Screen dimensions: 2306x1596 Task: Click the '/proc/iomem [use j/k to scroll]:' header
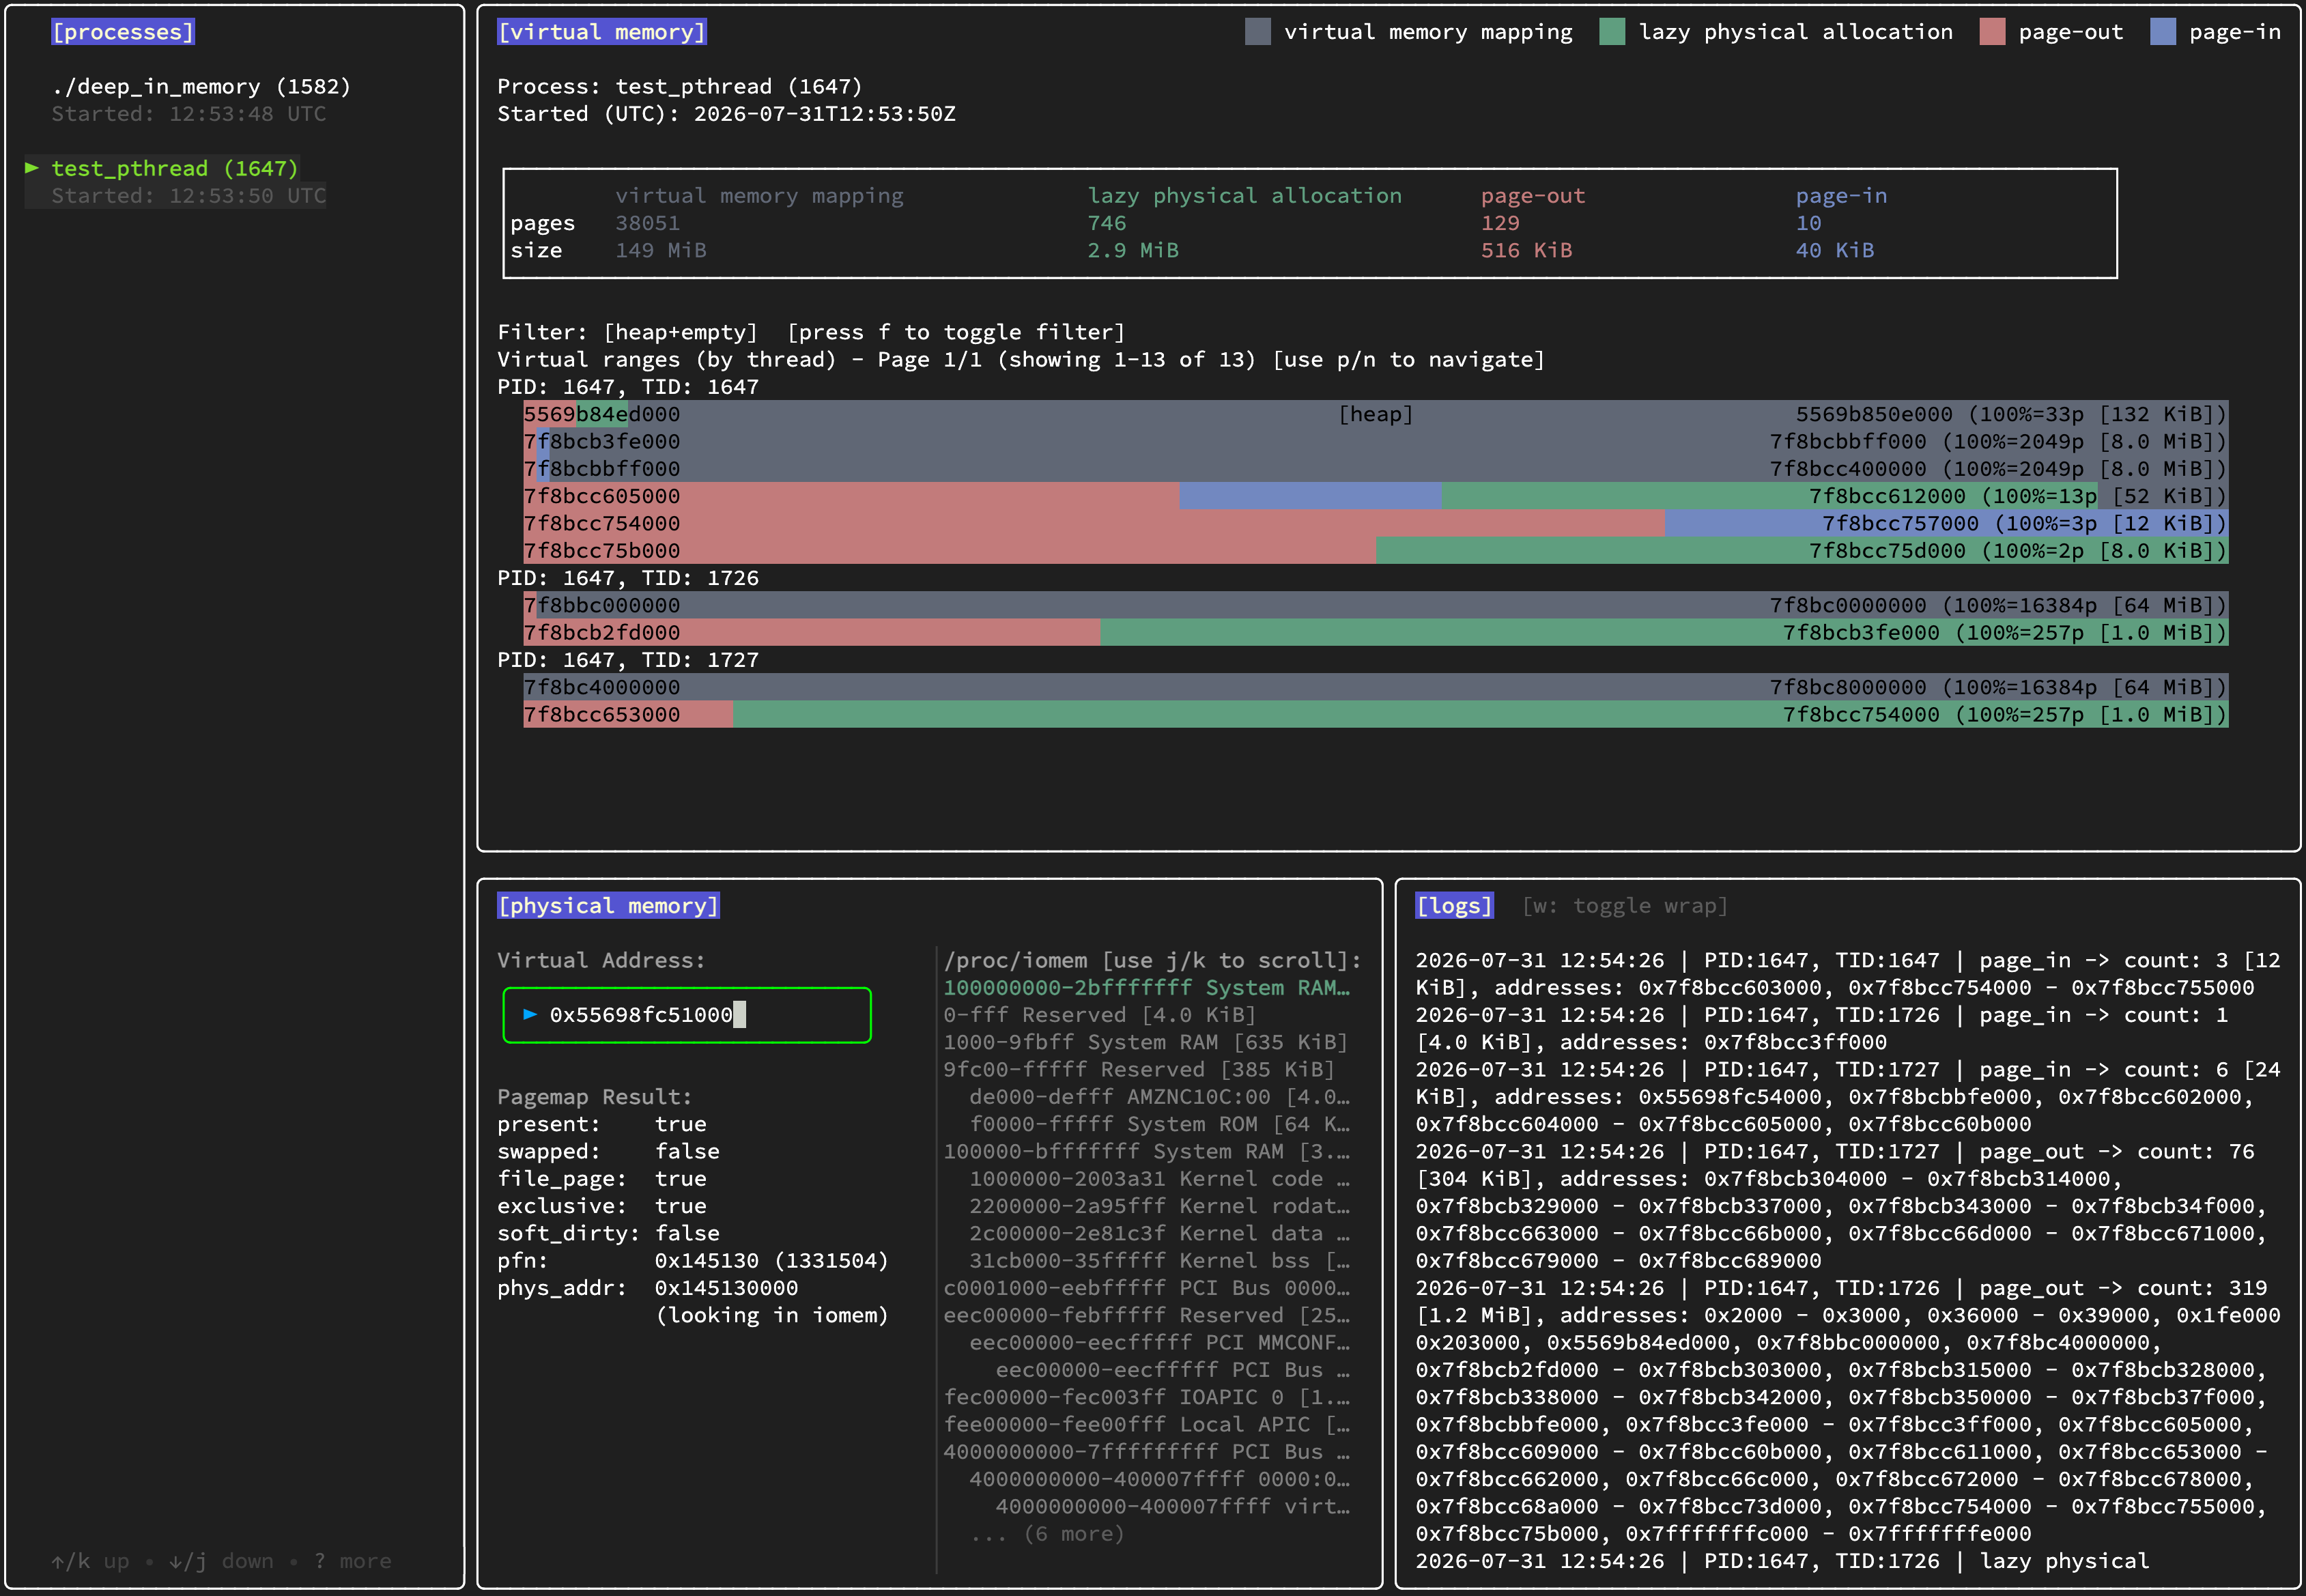point(1153,961)
